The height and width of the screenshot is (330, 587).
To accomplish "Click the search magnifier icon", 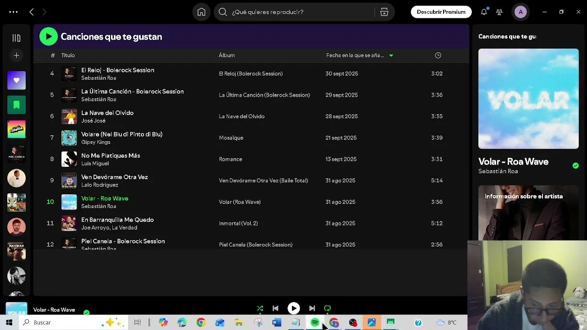I will coord(223,12).
